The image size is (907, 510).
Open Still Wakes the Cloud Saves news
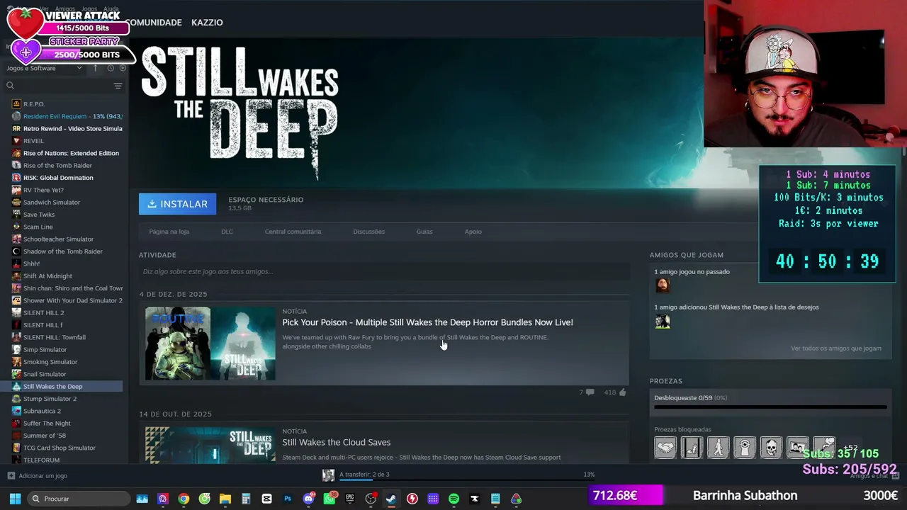click(336, 442)
